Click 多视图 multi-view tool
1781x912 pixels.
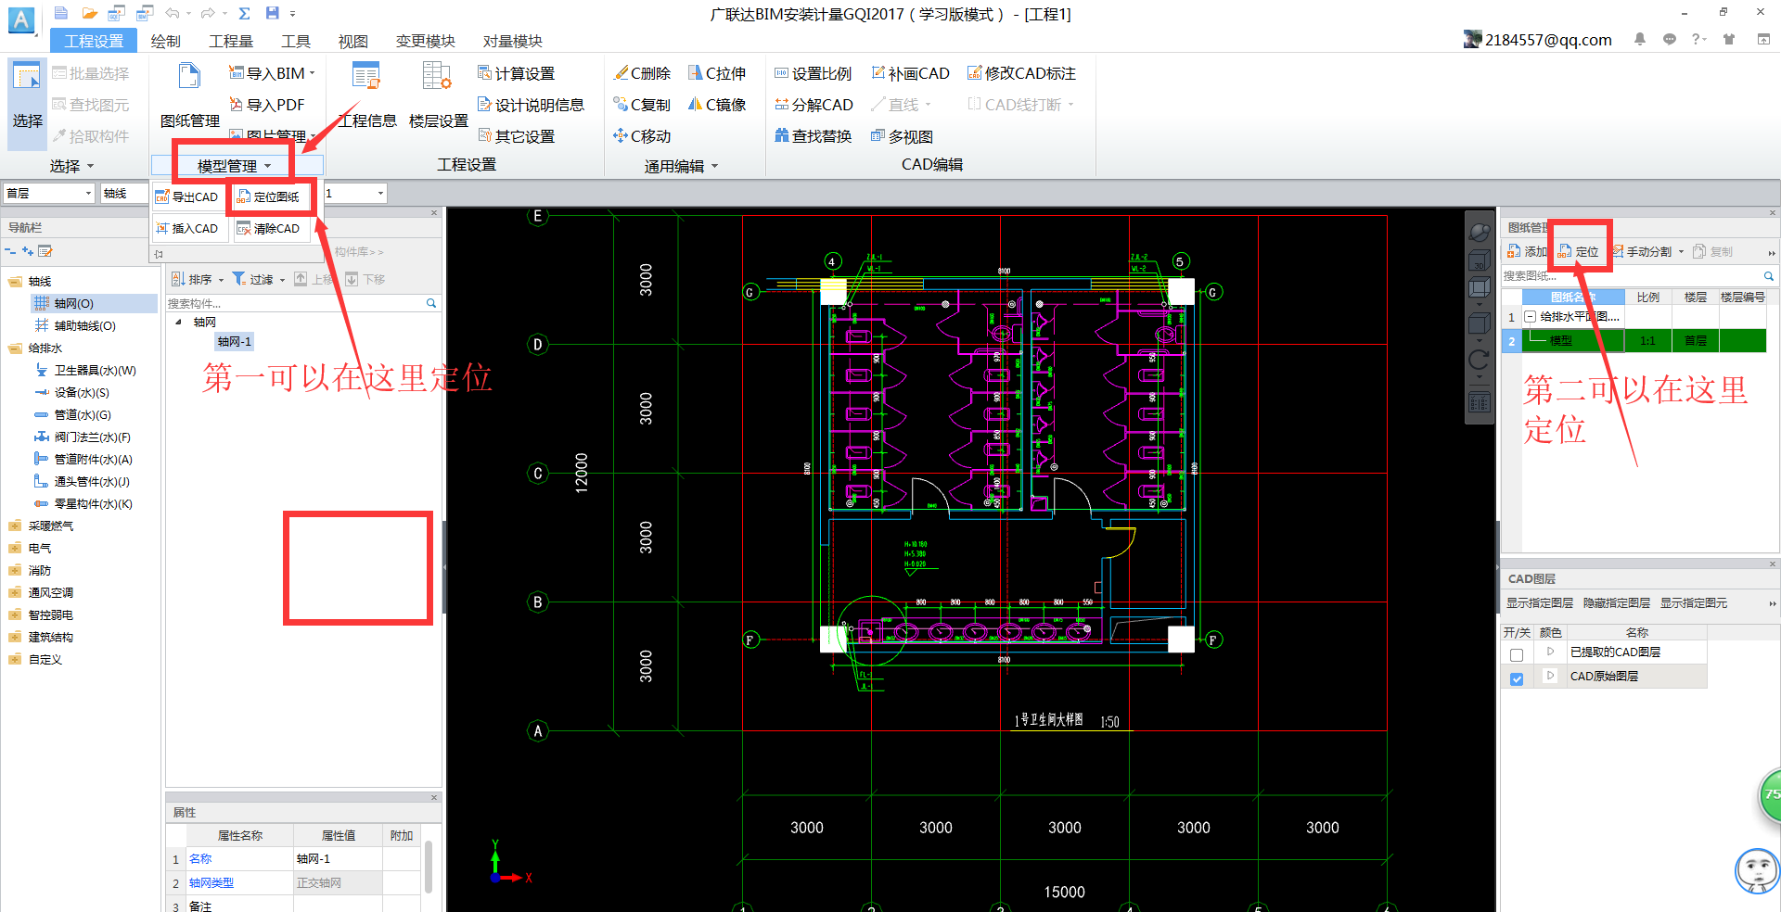[902, 136]
